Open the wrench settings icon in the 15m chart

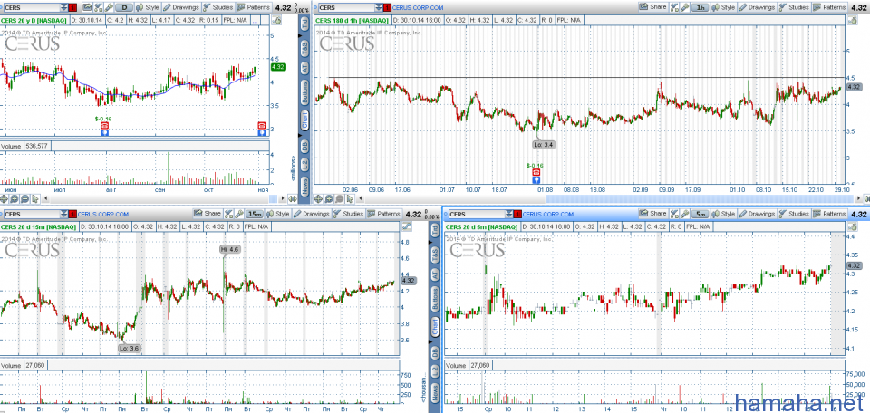point(241,214)
